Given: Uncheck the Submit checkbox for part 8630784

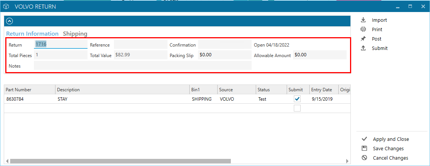Looking at the screenshot, I should click(297, 99).
